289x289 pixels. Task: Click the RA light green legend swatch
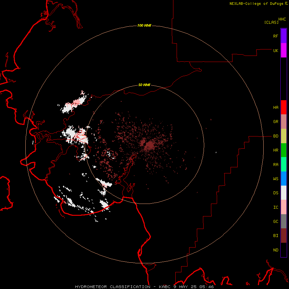point(284,164)
